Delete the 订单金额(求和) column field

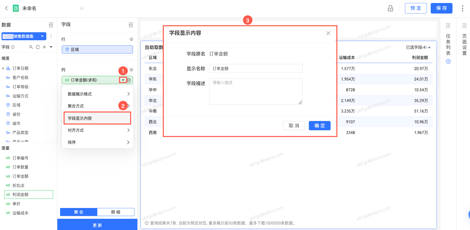coord(129,80)
